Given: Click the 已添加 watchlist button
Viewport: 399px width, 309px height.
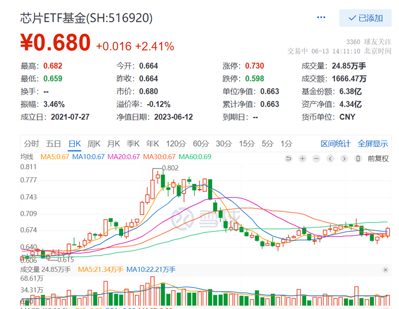Looking at the screenshot, I should tap(365, 18).
